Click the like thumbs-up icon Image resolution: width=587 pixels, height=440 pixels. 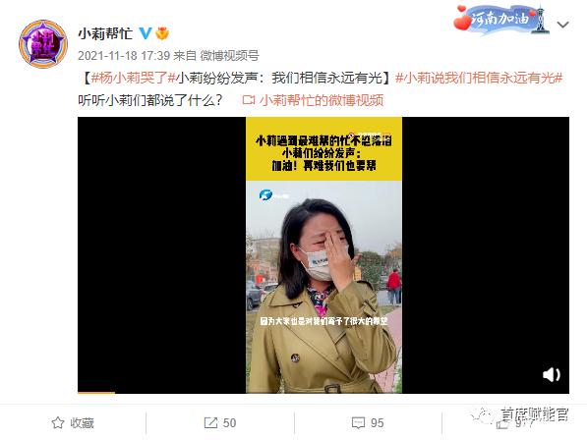(x=502, y=423)
